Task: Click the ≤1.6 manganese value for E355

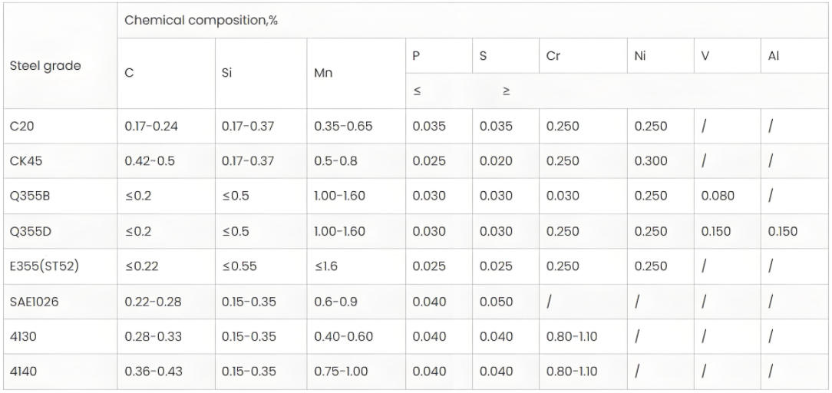Action: click(327, 266)
